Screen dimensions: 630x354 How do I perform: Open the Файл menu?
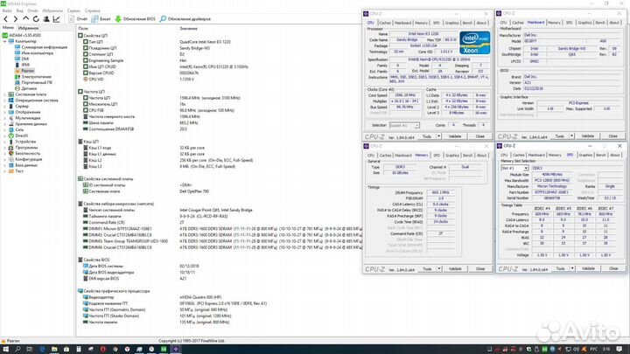[x=7, y=10]
